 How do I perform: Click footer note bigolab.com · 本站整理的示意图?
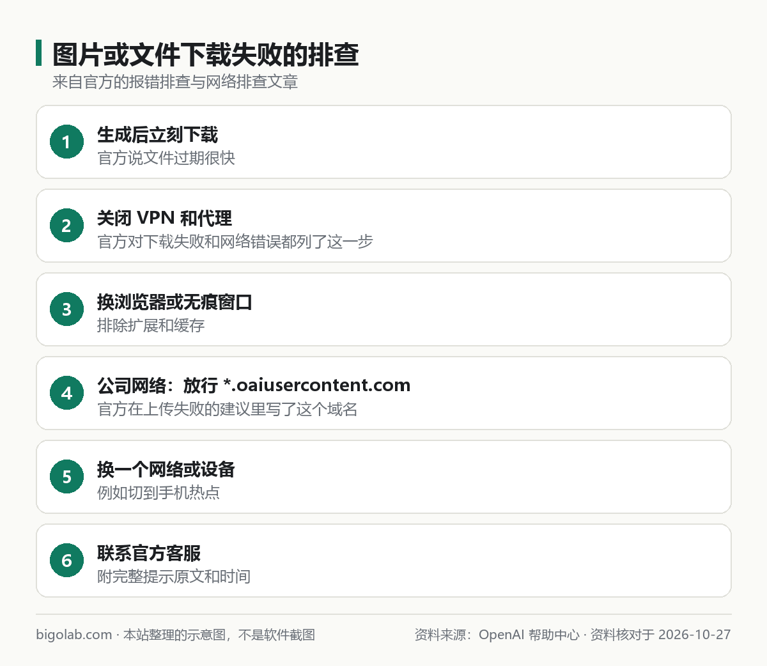(131, 635)
